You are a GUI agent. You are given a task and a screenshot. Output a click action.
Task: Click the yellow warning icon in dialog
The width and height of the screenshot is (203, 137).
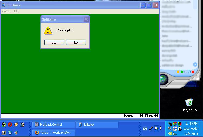[48, 31]
